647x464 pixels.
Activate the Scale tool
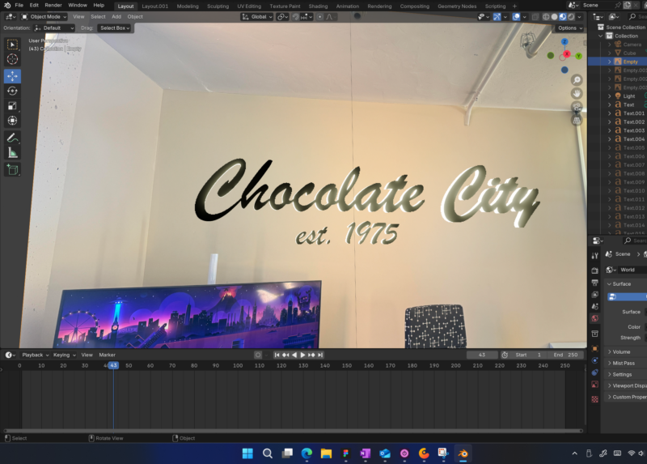point(12,106)
